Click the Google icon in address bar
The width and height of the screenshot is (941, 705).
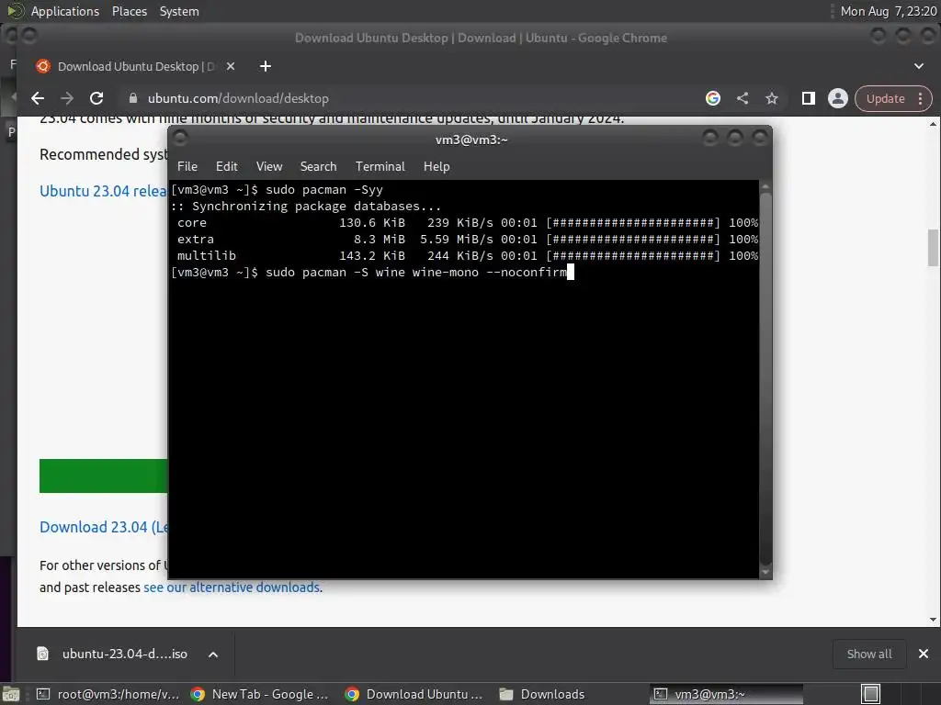coord(713,98)
